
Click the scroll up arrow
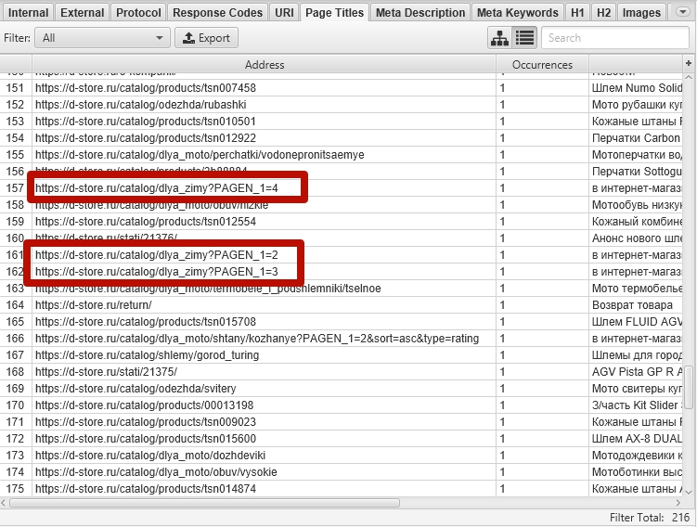[689, 77]
